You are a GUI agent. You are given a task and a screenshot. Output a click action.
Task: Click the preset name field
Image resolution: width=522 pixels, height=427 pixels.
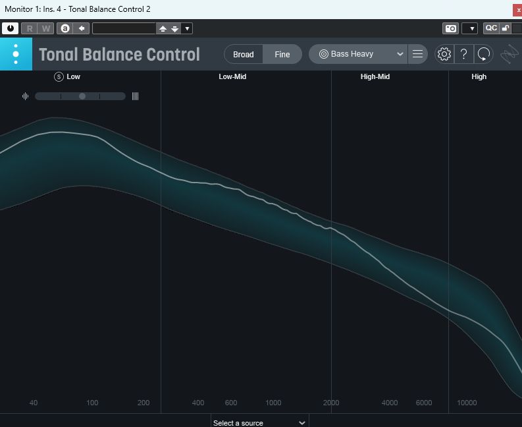point(124,28)
